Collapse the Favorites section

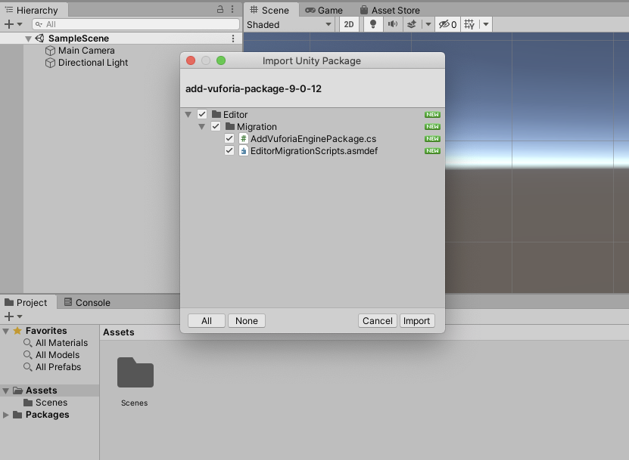[x=5, y=331]
